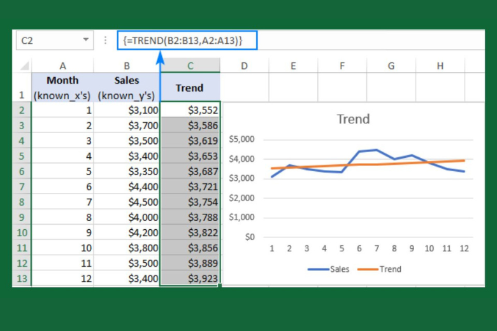Click the Select All corner triangle
This screenshot has width=497, height=331.
coord(24,66)
